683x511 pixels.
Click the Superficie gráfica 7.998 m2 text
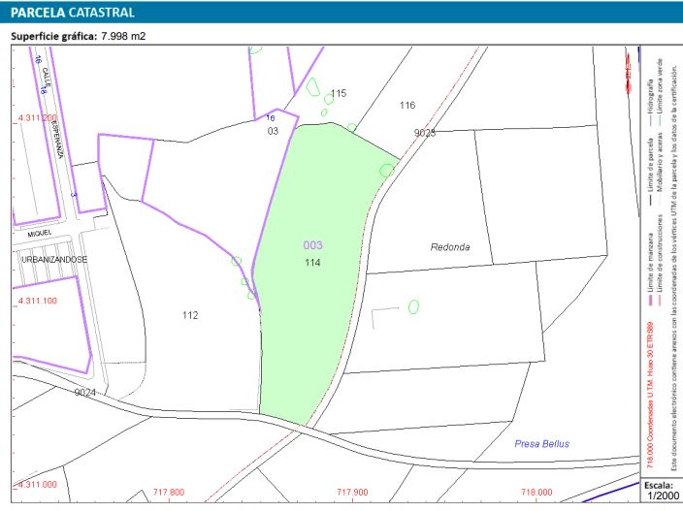tap(76, 37)
